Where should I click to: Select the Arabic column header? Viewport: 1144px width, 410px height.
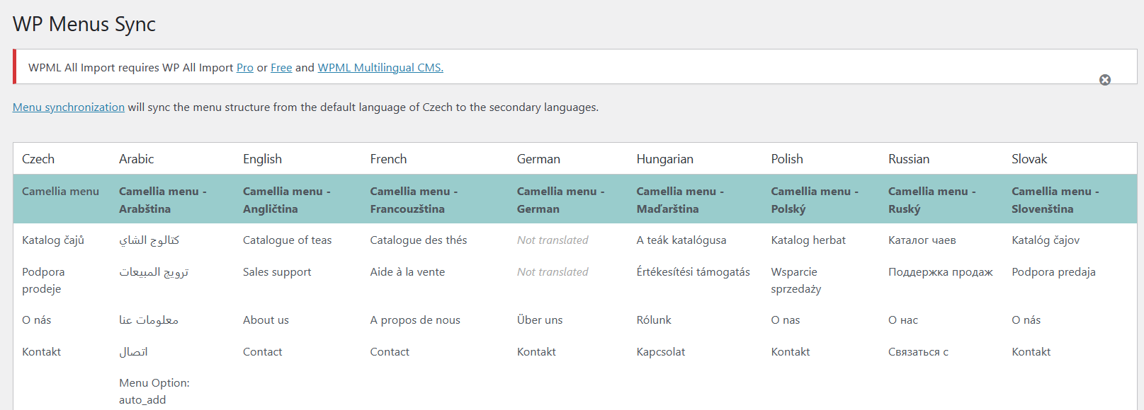tap(136, 159)
